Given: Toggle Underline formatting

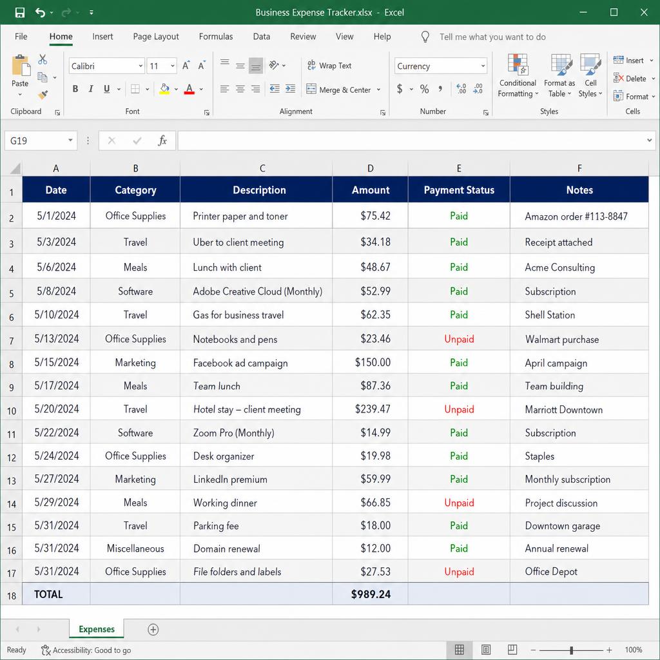Looking at the screenshot, I should click(107, 89).
